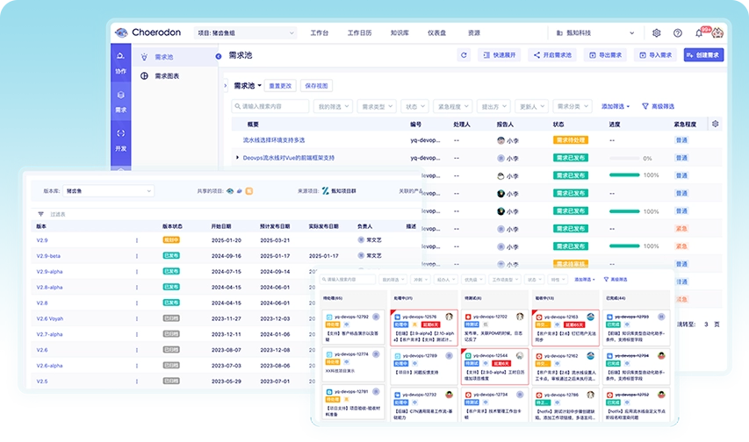Open the 版本库 猪齿鱼 dropdown
Screen dimensions: 749x442
pos(108,191)
